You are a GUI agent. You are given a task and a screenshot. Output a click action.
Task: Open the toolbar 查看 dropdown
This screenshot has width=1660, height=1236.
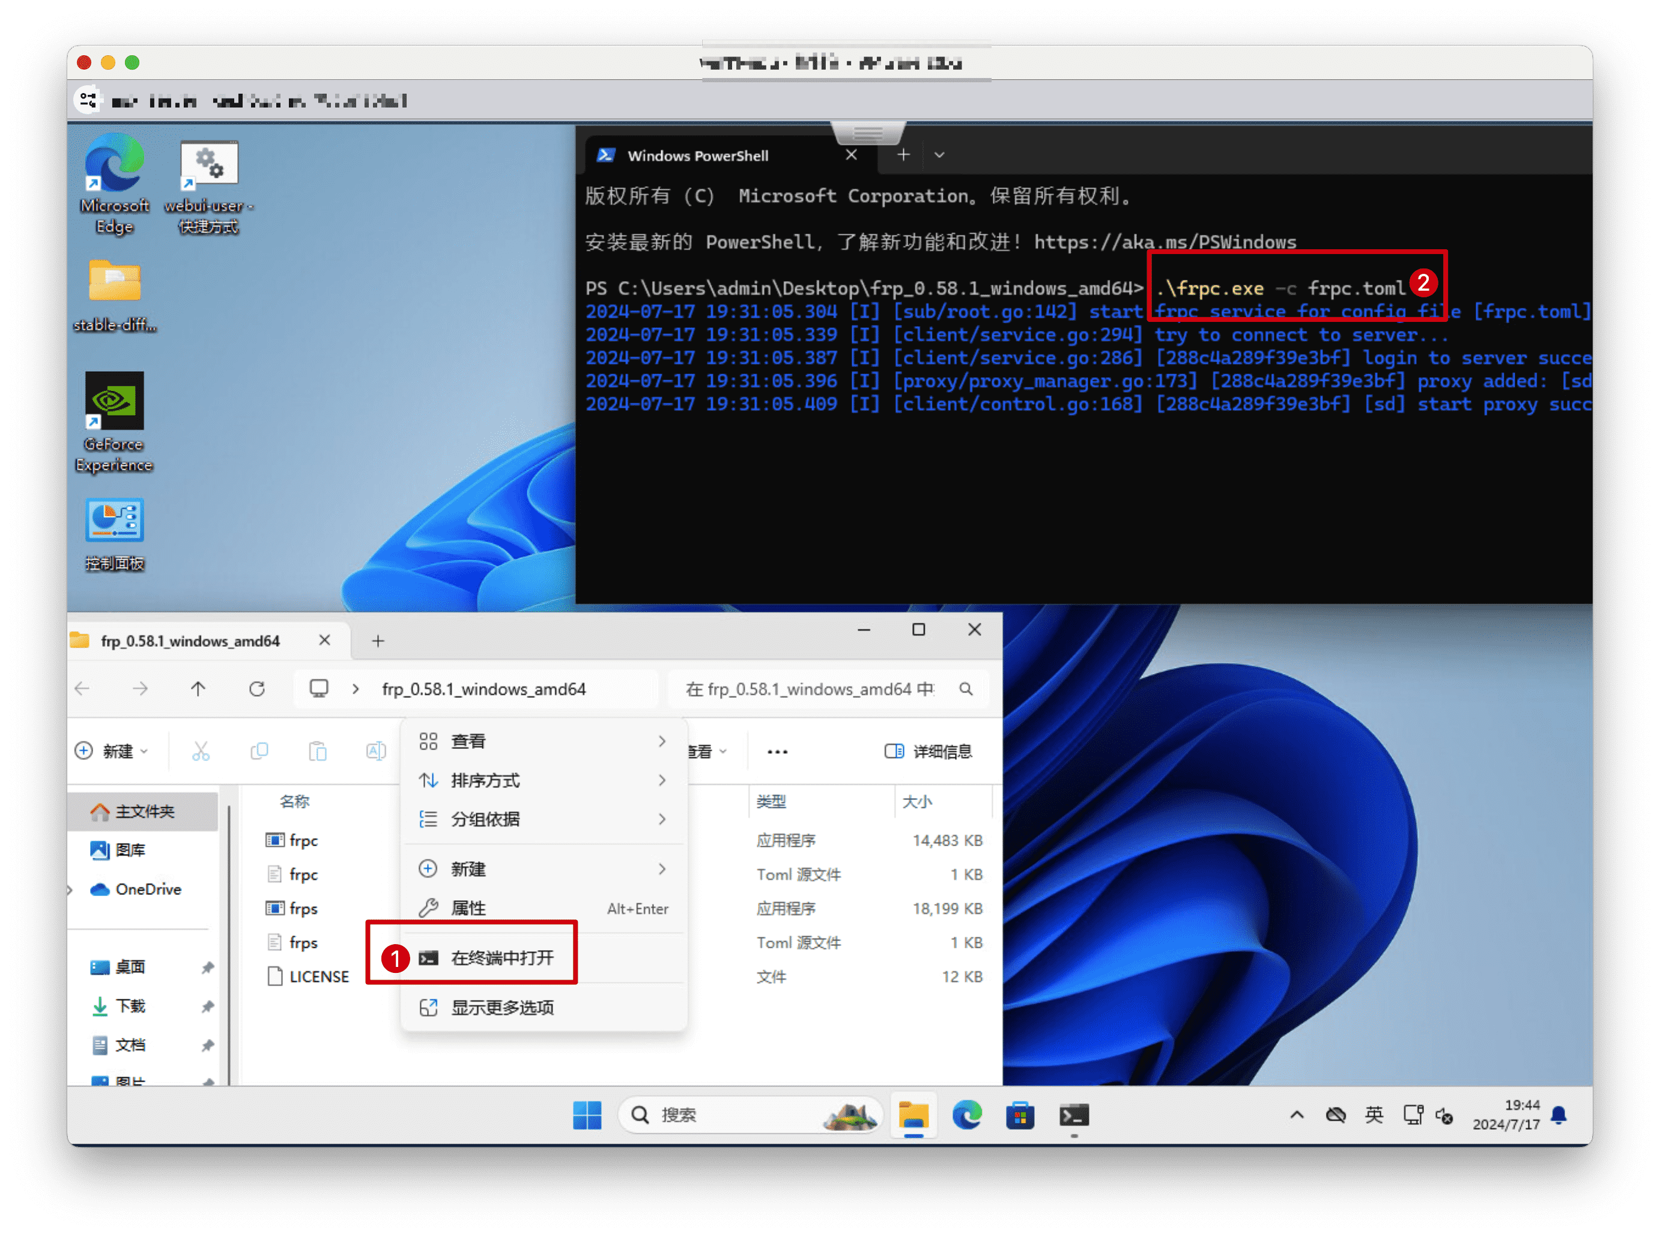tap(709, 751)
